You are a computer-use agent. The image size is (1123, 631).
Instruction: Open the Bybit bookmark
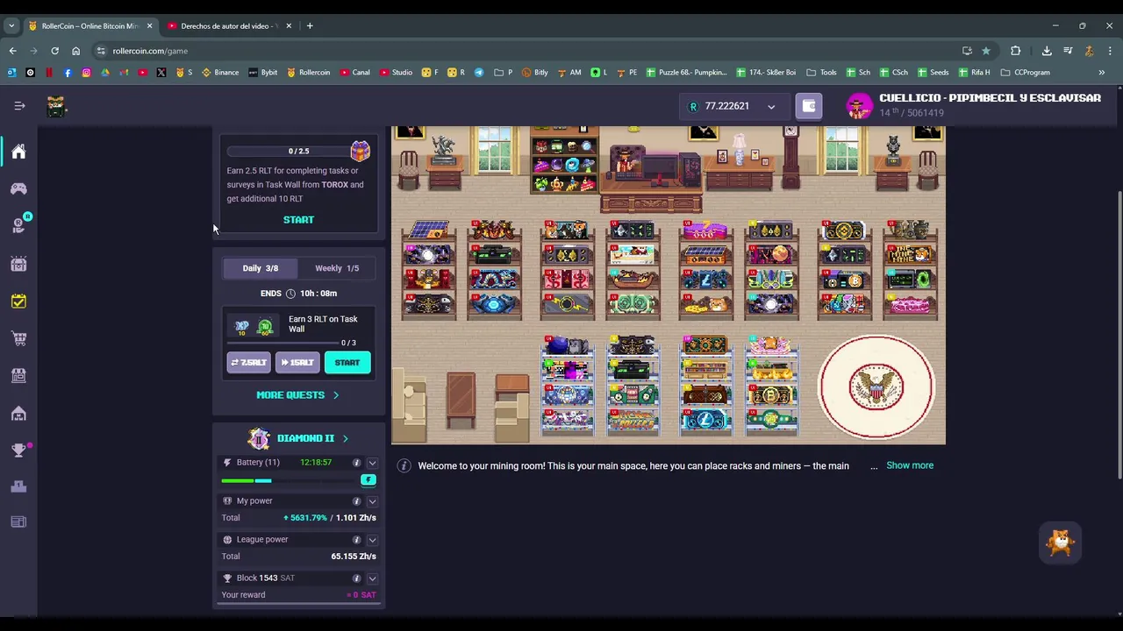pyautogui.click(x=262, y=73)
